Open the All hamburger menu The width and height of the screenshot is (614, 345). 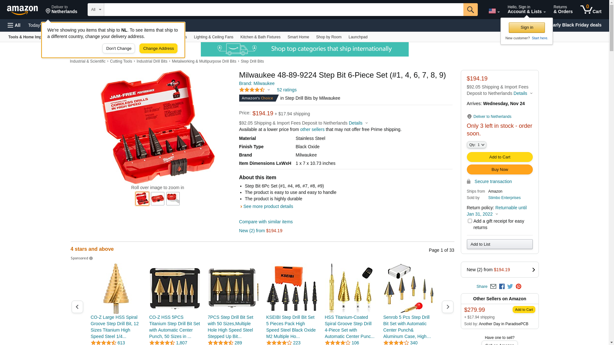point(14,25)
